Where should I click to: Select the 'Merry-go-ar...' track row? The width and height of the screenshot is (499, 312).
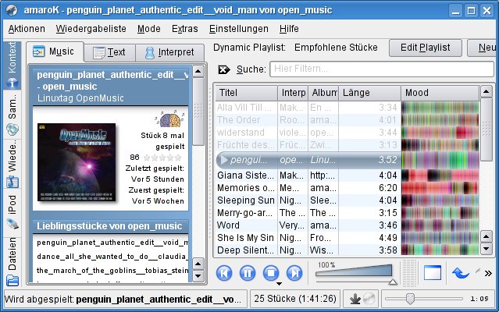point(348,213)
